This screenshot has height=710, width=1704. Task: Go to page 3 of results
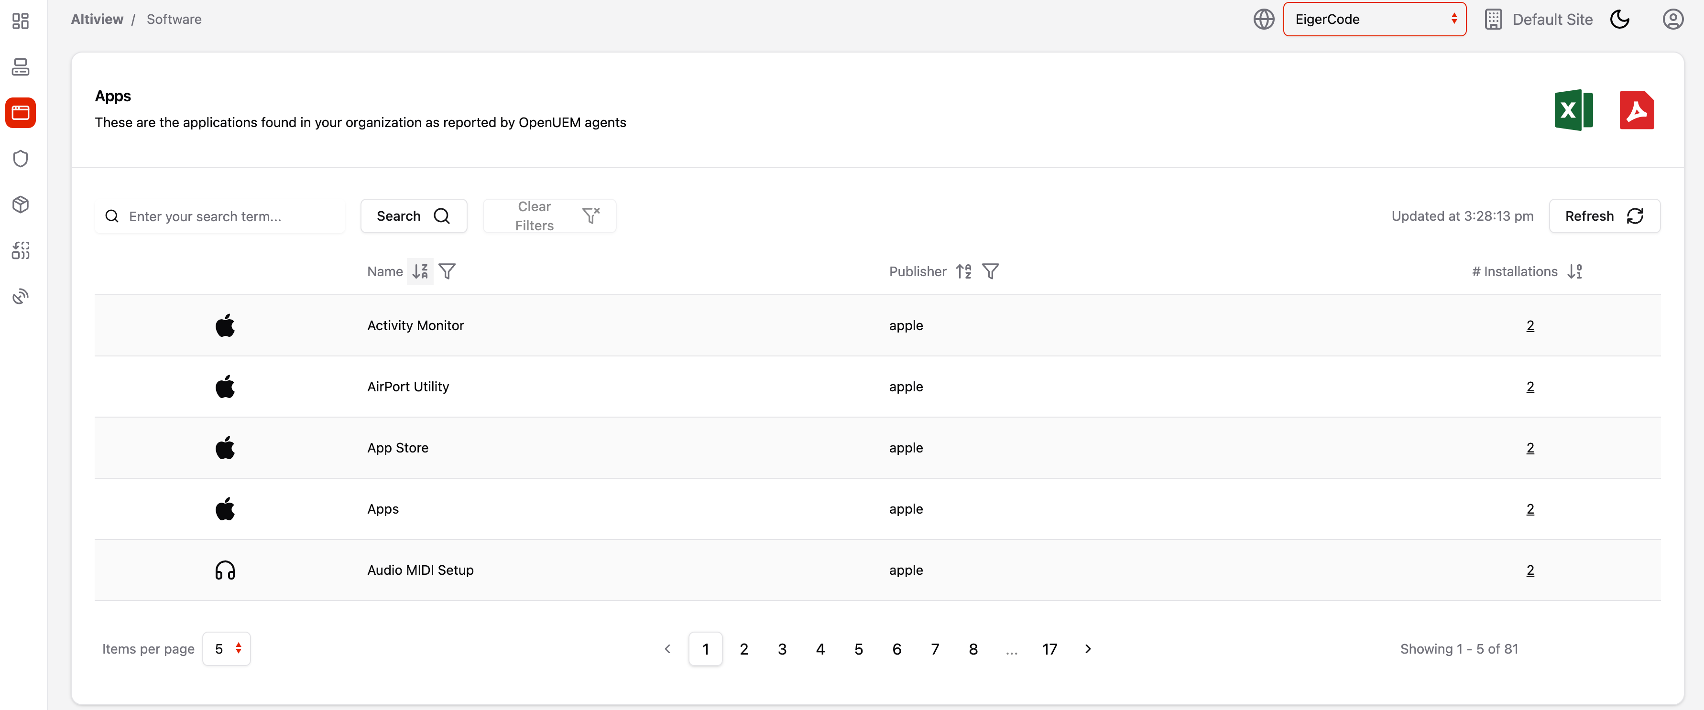point(782,648)
